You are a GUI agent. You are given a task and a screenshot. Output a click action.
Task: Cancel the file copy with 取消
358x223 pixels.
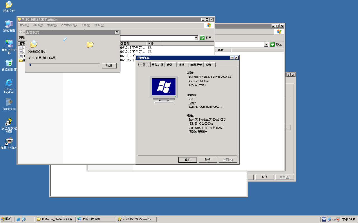pos(109,66)
